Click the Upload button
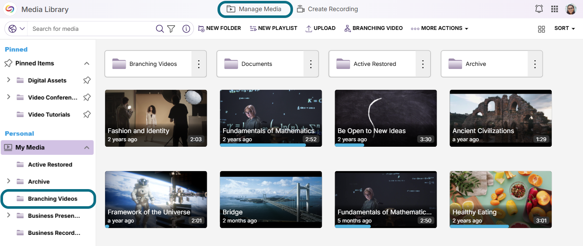The width and height of the screenshot is (583, 246). (320, 28)
